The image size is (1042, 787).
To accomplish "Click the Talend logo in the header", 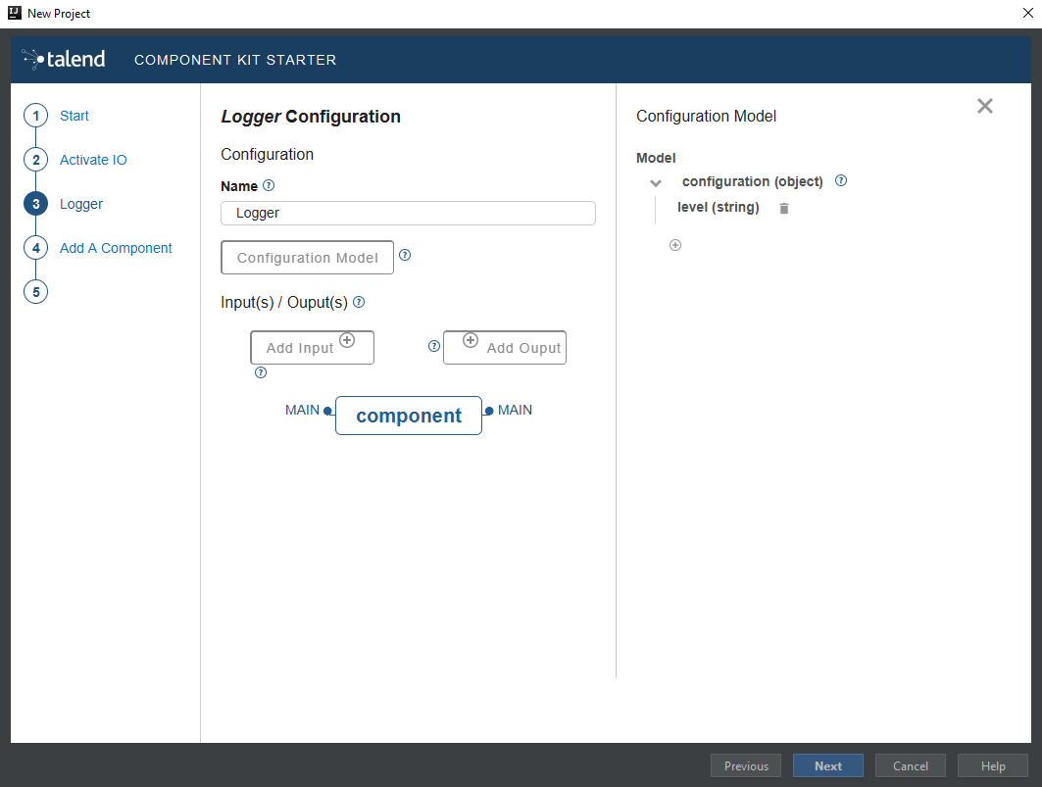I will coord(63,58).
